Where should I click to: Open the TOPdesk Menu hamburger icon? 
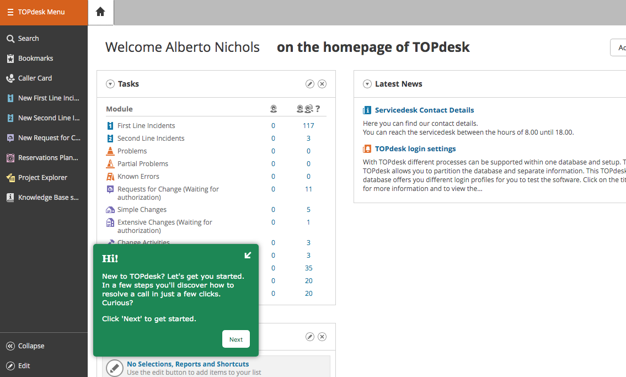coord(10,12)
